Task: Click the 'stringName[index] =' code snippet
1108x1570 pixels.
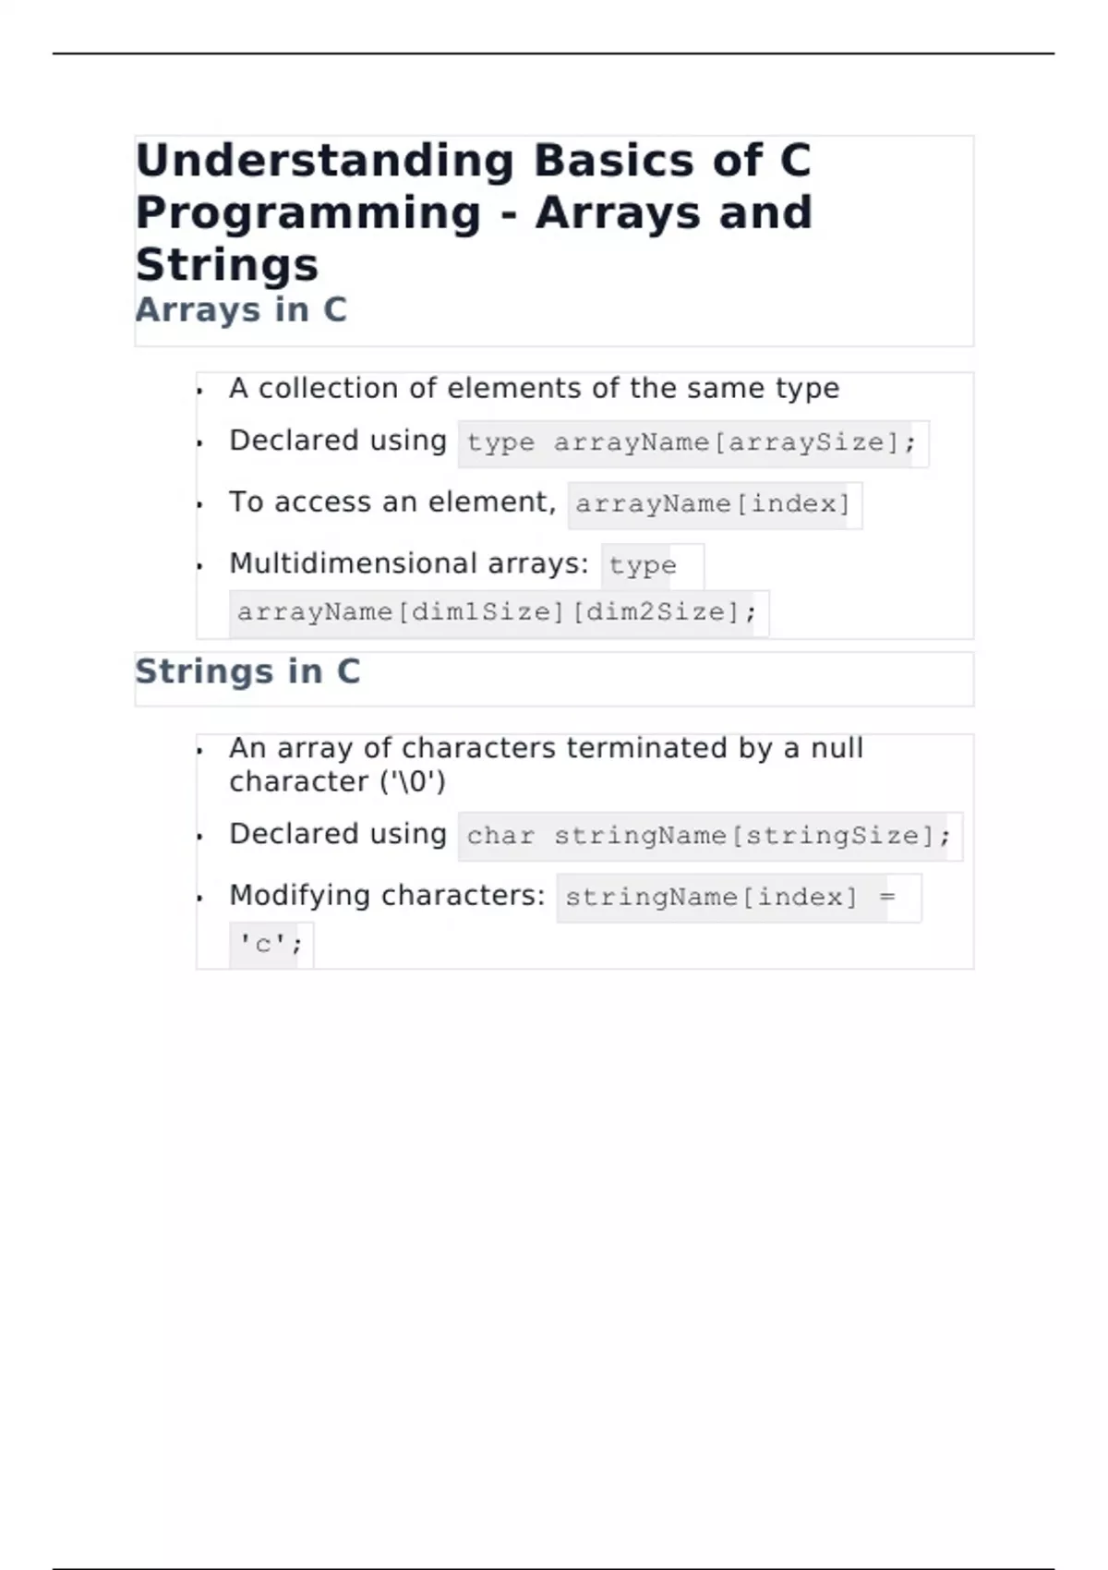Action: (729, 898)
